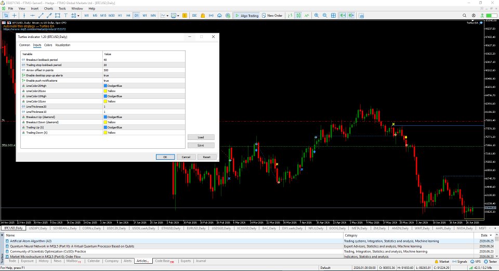Image resolution: width=499 pixels, height=271 pixels.
Task: Toggle chart shift from right border
Action: pos(351,15)
